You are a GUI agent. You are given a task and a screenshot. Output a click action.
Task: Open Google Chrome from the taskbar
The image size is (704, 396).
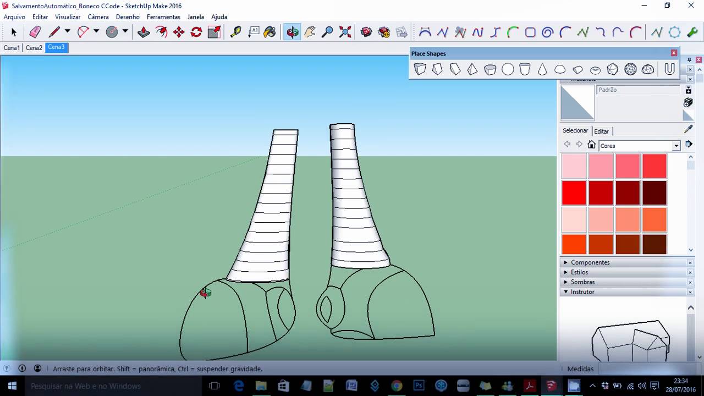[397, 386]
